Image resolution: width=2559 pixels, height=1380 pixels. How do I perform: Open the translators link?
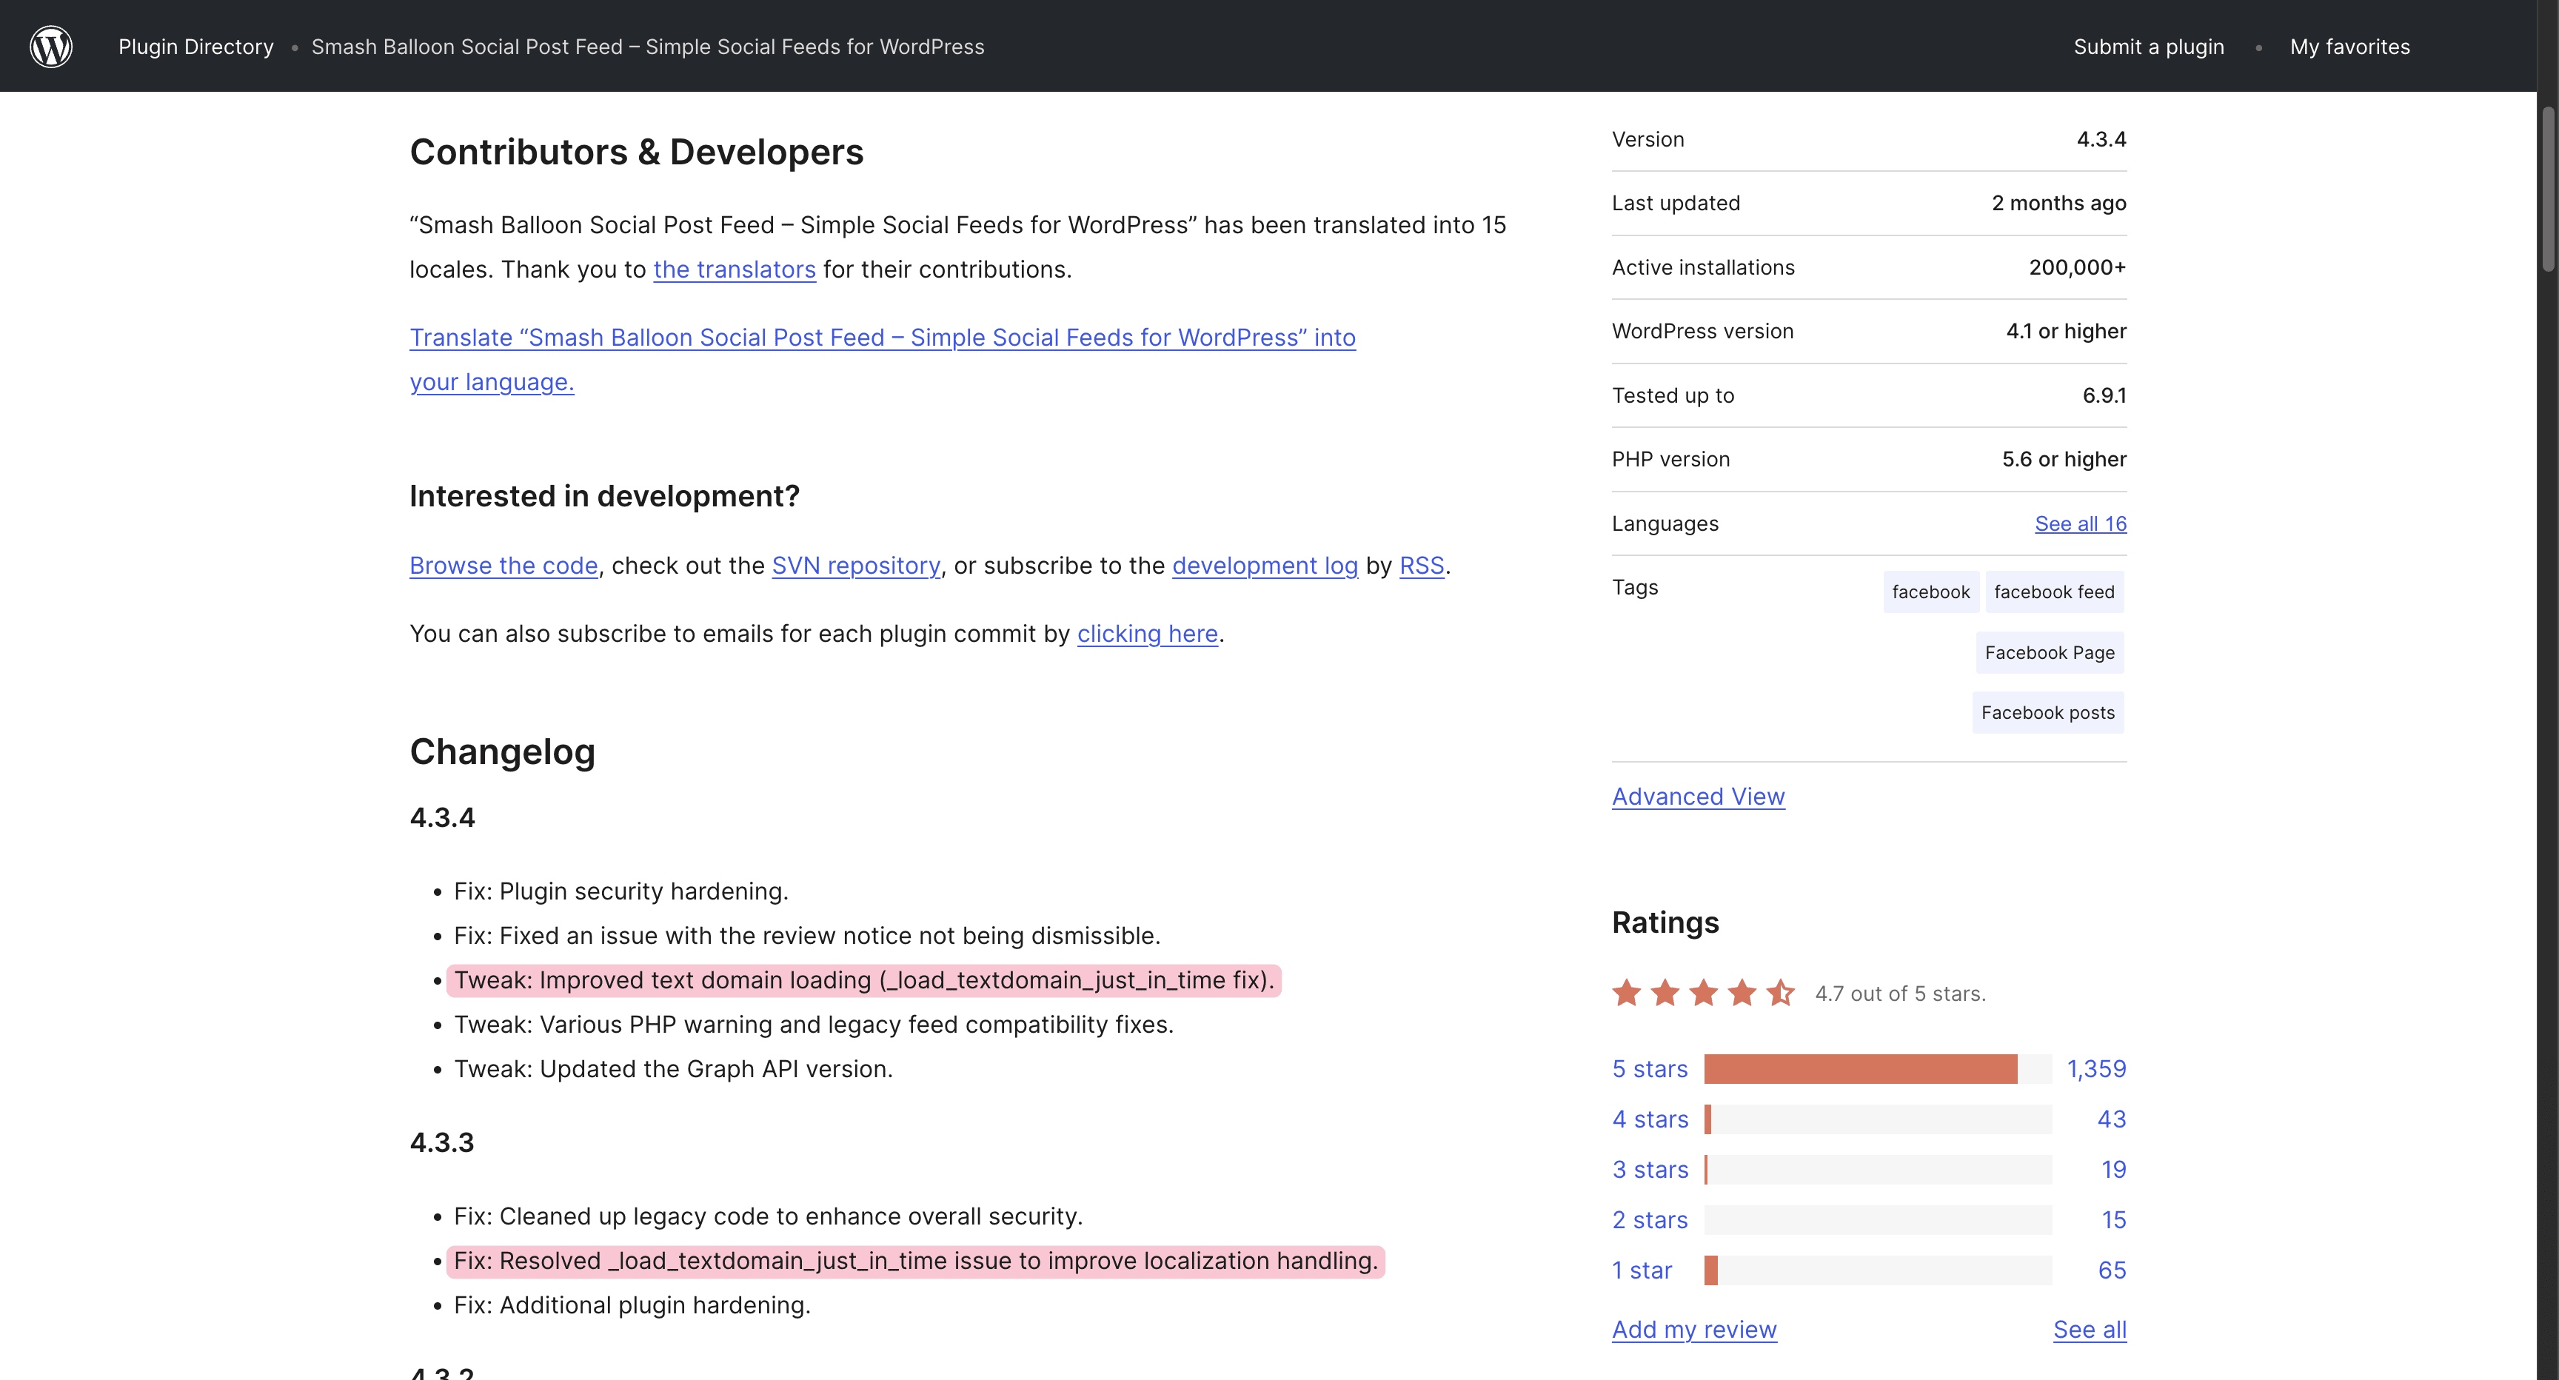(x=734, y=269)
